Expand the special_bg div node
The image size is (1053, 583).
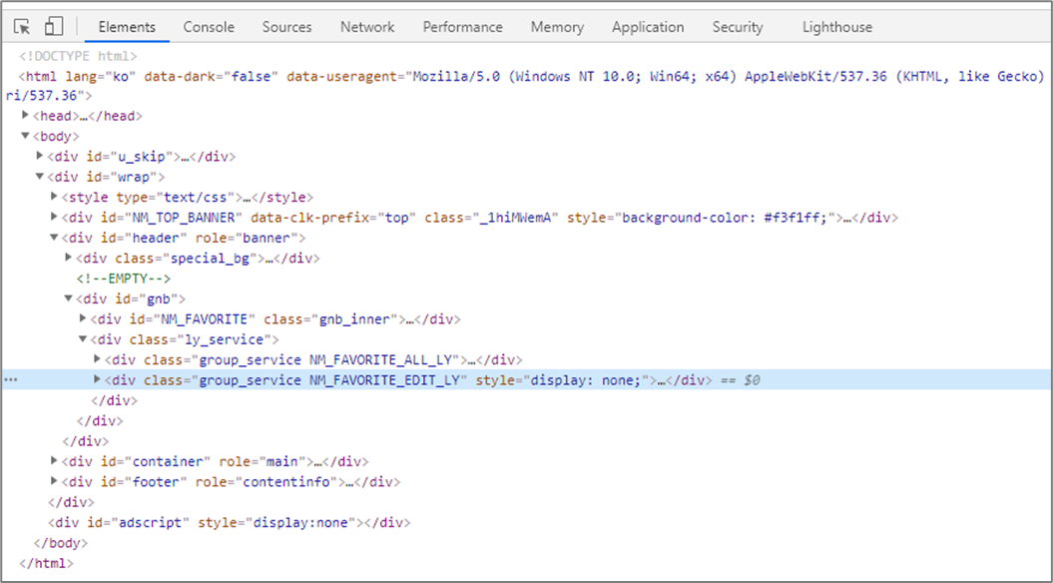click(x=69, y=258)
